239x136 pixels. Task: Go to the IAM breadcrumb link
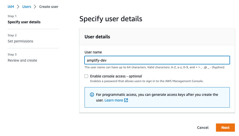tap(11, 7)
